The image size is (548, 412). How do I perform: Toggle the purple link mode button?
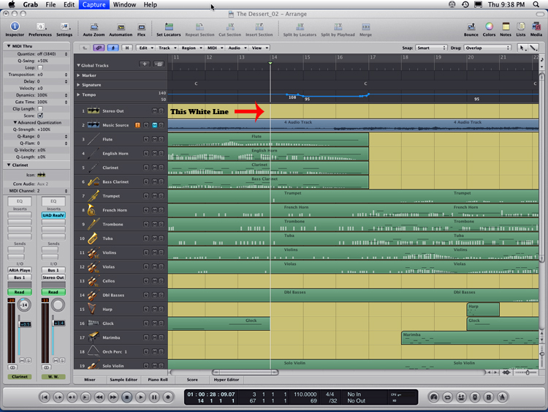tap(99, 48)
